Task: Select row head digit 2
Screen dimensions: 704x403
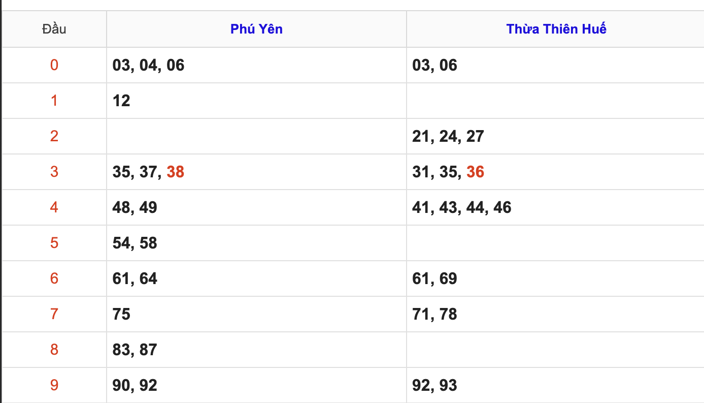Action: 54,136
